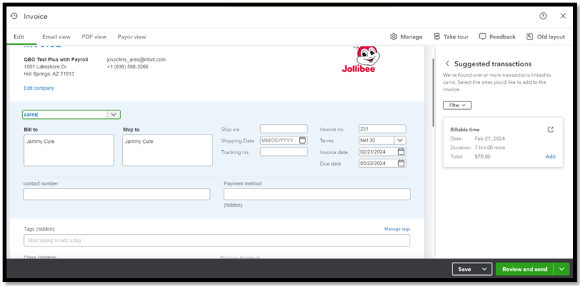580x286 pixels.
Task: Open the Filter dropdown
Action: 457,105
